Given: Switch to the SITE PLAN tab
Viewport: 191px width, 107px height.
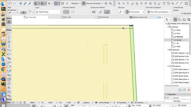Looking at the screenshot, I should (102, 17).
